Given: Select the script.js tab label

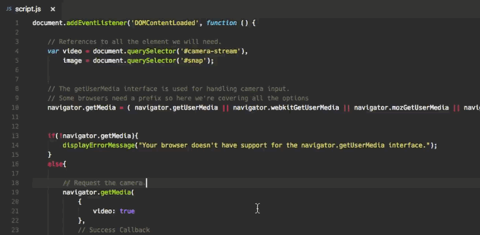Looking at the screenshot, I should (x=28, y=9).
